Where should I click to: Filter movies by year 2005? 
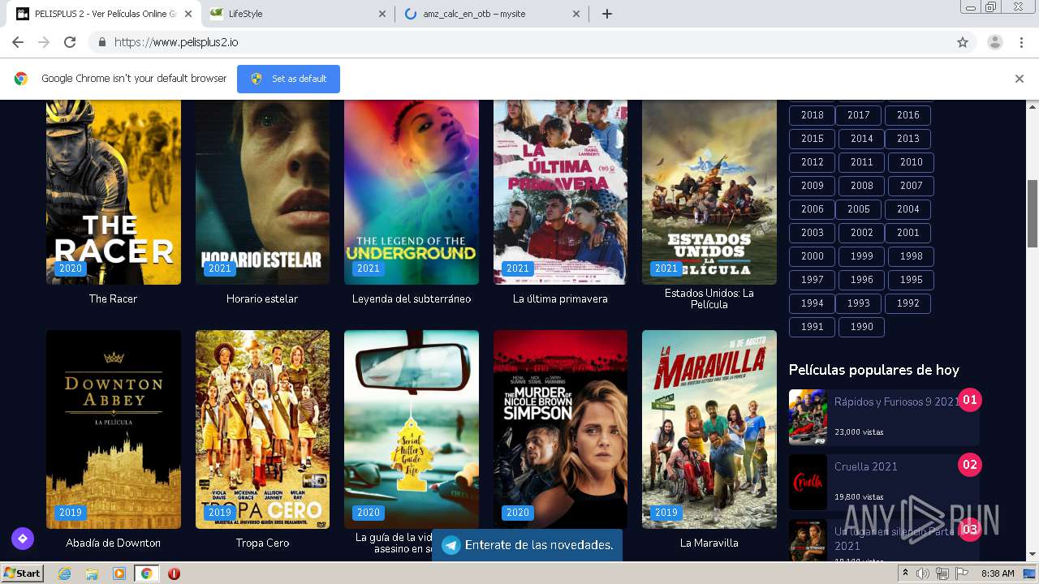[x=858, y=209]
